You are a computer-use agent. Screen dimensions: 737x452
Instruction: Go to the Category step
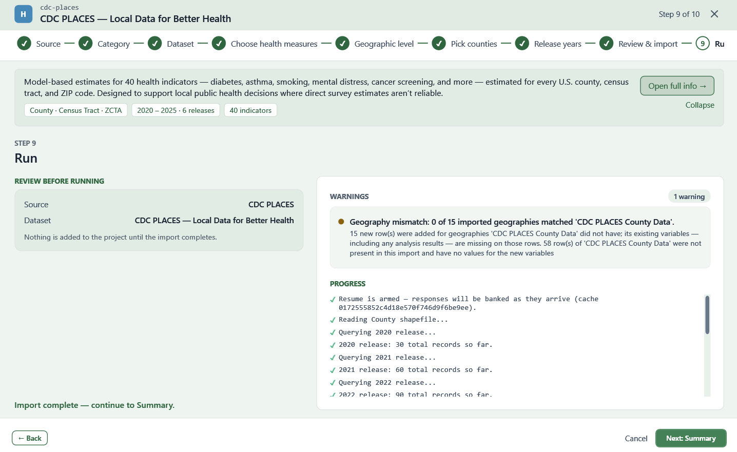[x=113, y=44]
